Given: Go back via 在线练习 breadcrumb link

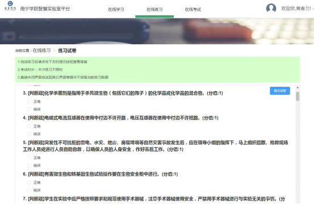Looking at the screenshot, I should click(41, 50).
